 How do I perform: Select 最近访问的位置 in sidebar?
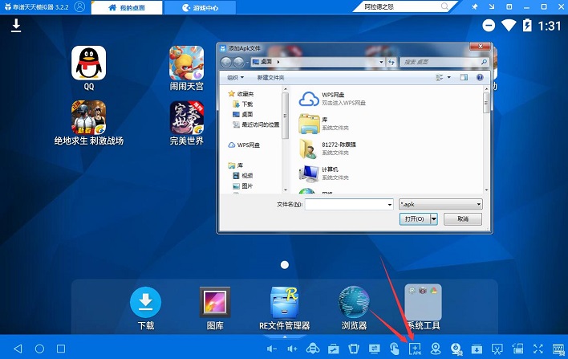[256, 124]
